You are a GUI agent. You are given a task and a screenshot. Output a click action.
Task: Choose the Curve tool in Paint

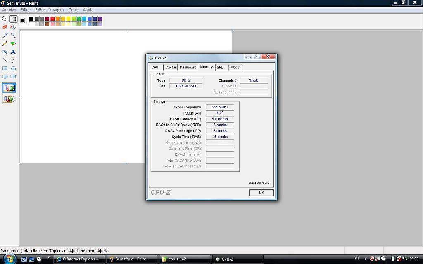pyautogui.click(x=13, y=60)
